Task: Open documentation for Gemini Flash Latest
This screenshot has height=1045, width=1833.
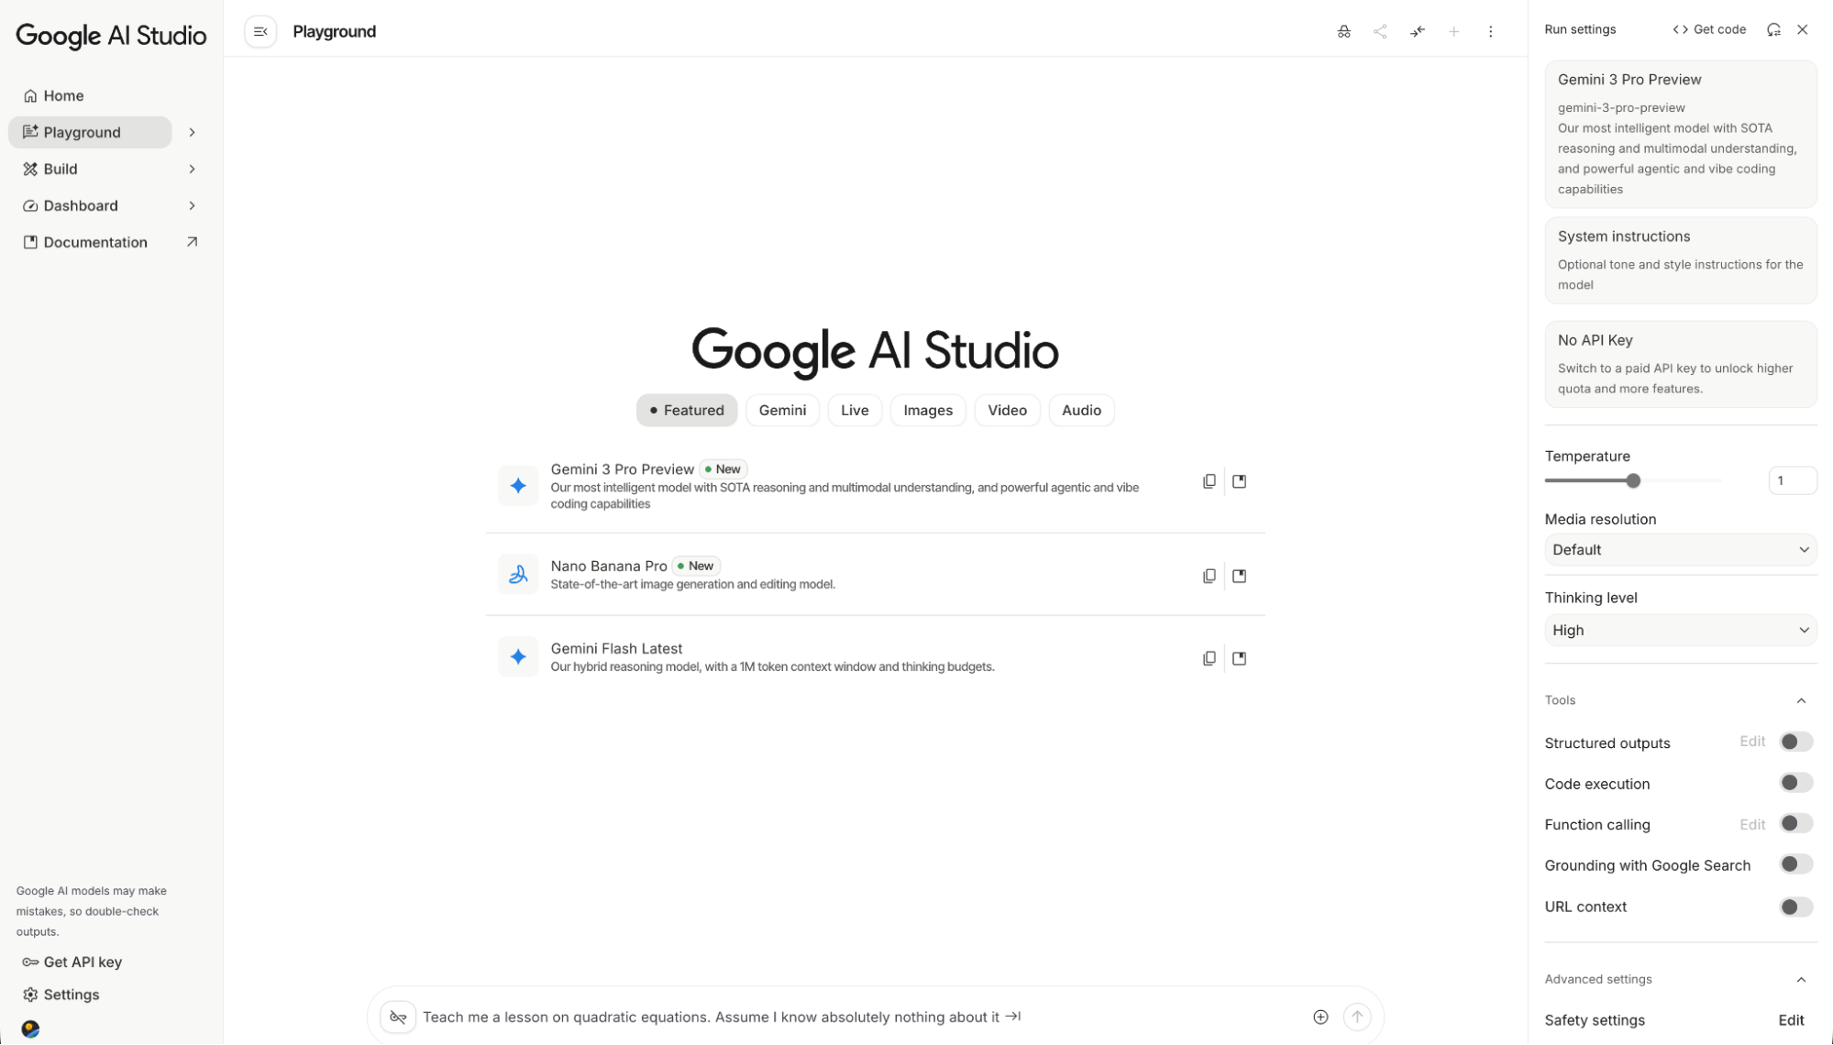Action: tap(1239, 657)
